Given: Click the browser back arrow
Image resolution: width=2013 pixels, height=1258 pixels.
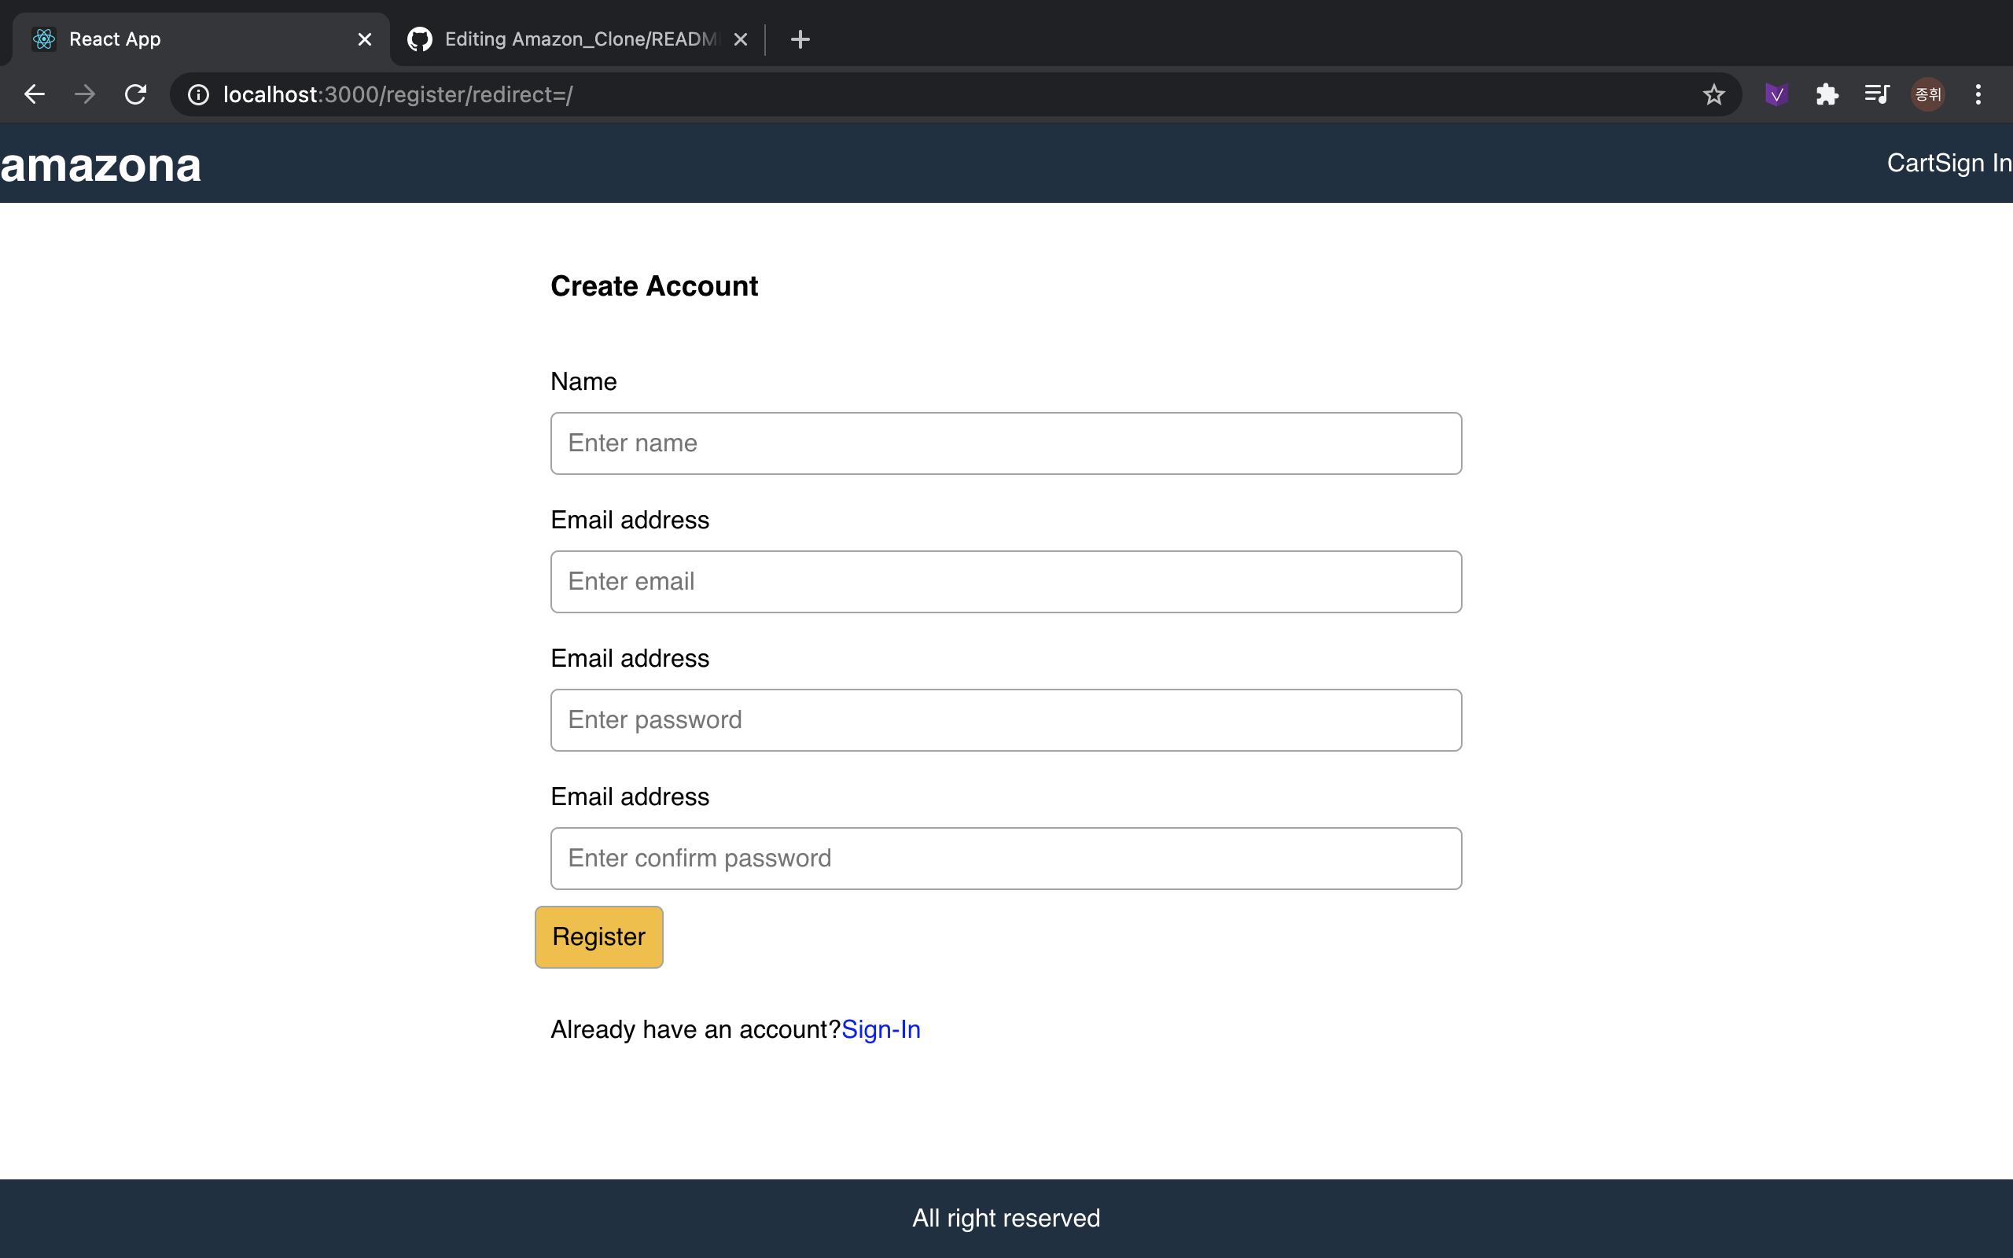Looking at the screenshot, I should 34,94.
